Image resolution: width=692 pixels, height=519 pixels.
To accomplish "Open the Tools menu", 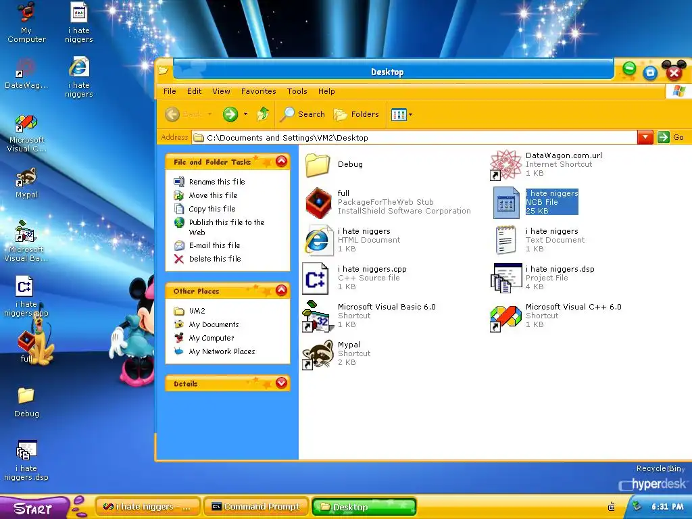I will click(297, 91).
